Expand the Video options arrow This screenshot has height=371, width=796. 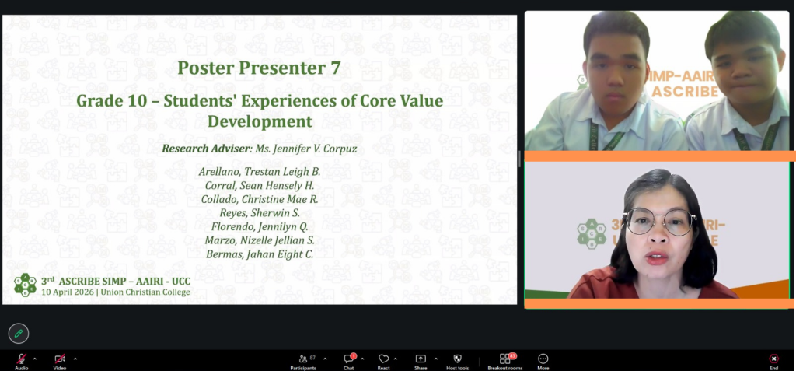75,359
